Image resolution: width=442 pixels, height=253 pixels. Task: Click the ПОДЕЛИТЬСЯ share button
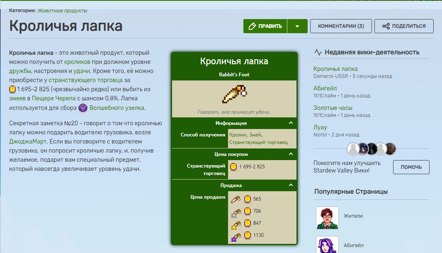click(404, 26)
